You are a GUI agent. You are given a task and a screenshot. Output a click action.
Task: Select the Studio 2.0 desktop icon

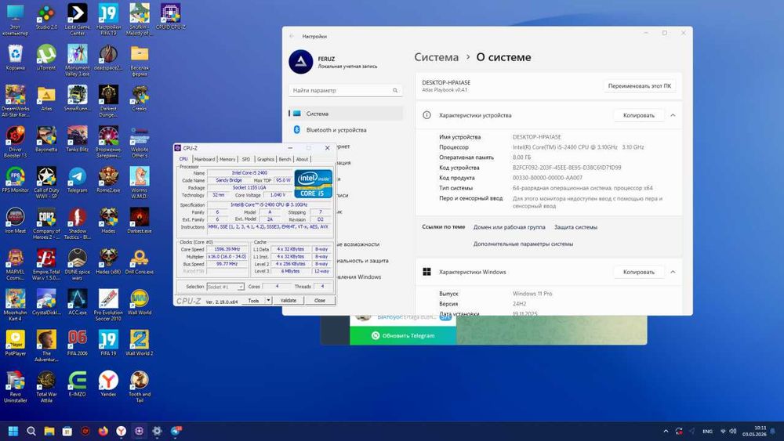[46, 17]
